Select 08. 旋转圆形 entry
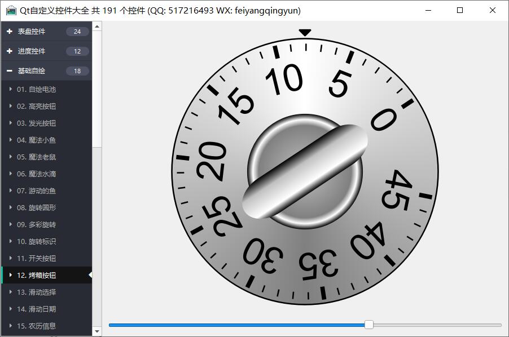Image resolution: width=509 pixels, height=337 pixels. coord(36,207)
